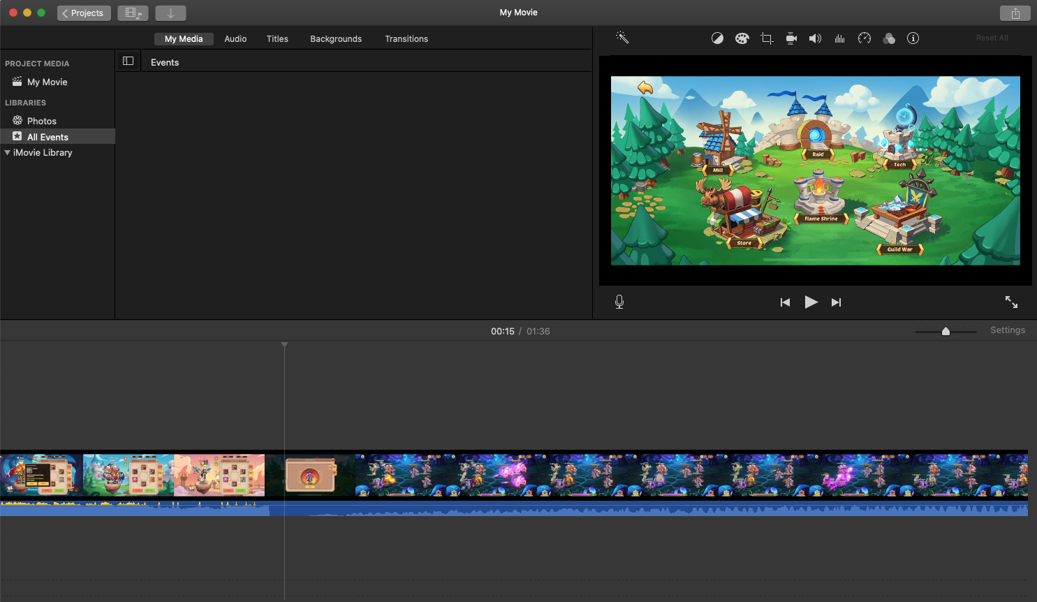Open the Color Correction palette

[742, 38]
